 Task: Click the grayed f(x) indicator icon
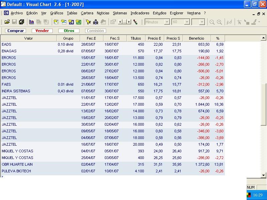click(229, 22)
